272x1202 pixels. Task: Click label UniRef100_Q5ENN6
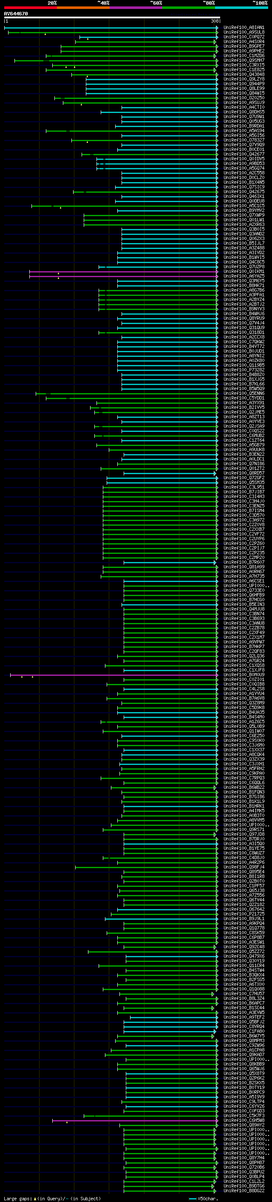tap(244, 394)
